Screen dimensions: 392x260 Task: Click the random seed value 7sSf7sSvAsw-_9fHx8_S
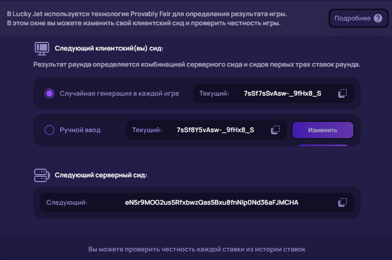[x=282, y=93]
